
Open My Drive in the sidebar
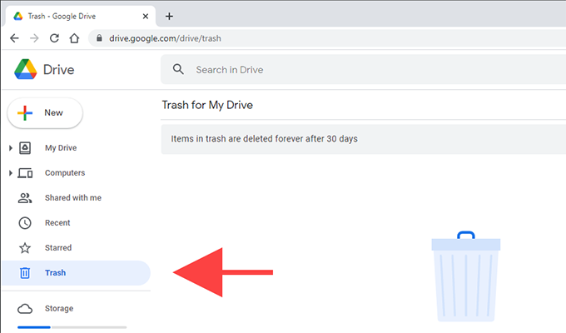(x=61, y=147)
